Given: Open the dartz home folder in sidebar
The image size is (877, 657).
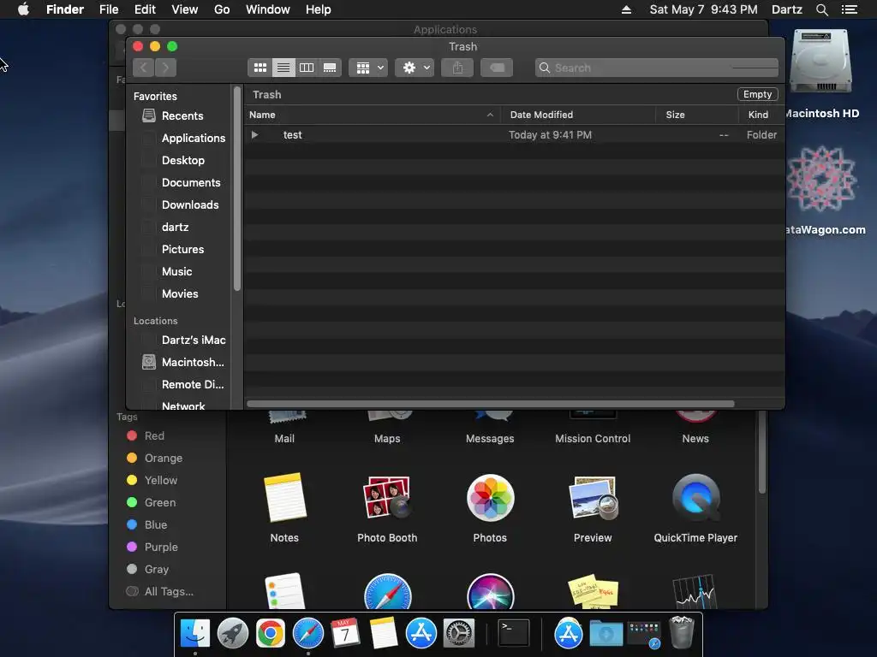Looking at the screenshot, I should click(x=175, y=228).
